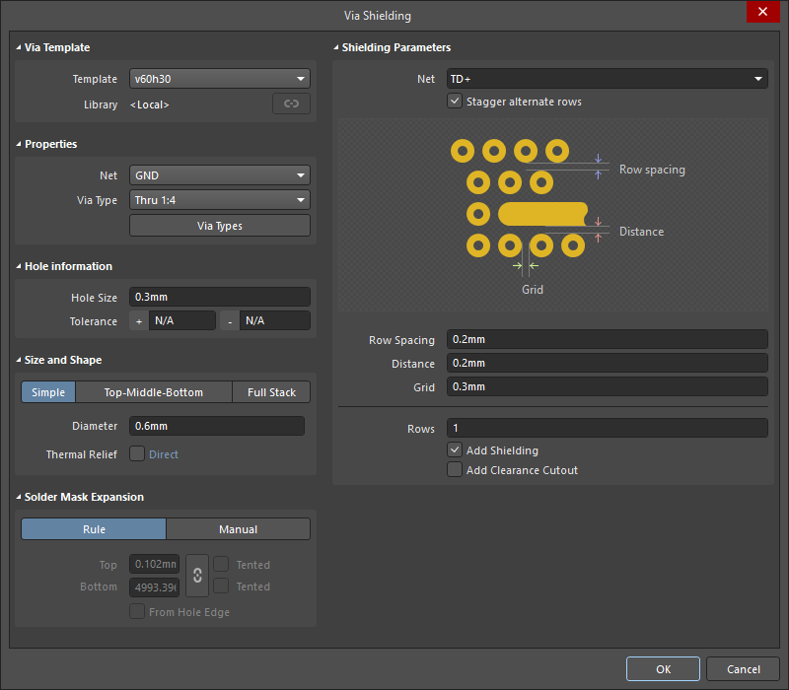Disable Stagger alternate rows checkbox

pos(455,102)
